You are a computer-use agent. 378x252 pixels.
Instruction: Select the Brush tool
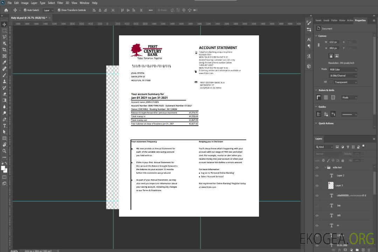[4, 75]
